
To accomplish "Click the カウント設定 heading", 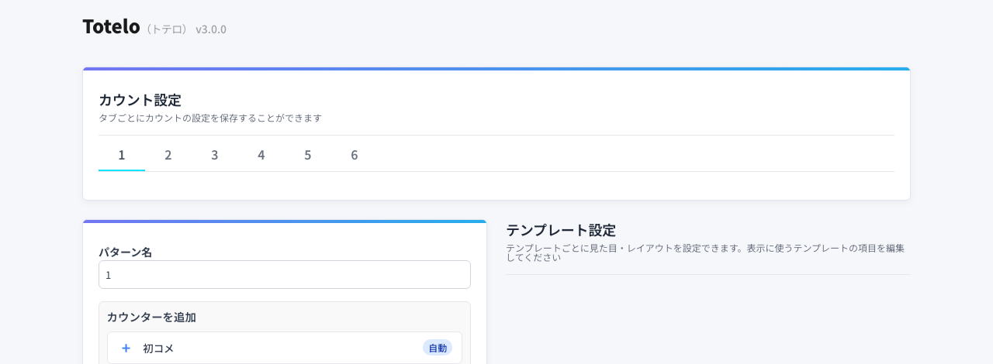I will coord(140,100).
